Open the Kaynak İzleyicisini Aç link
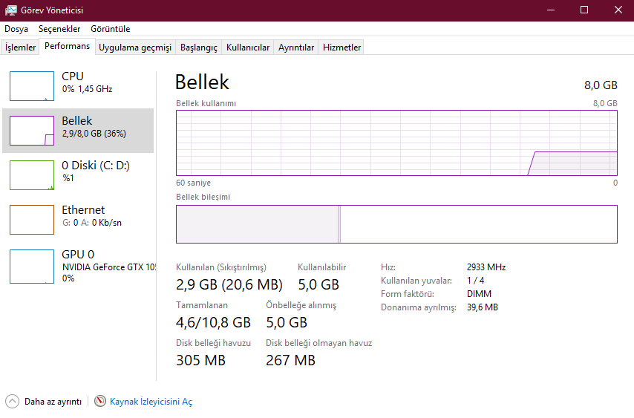Image resolution: width=634 pixels, height=418 pixels. [151, 402]
